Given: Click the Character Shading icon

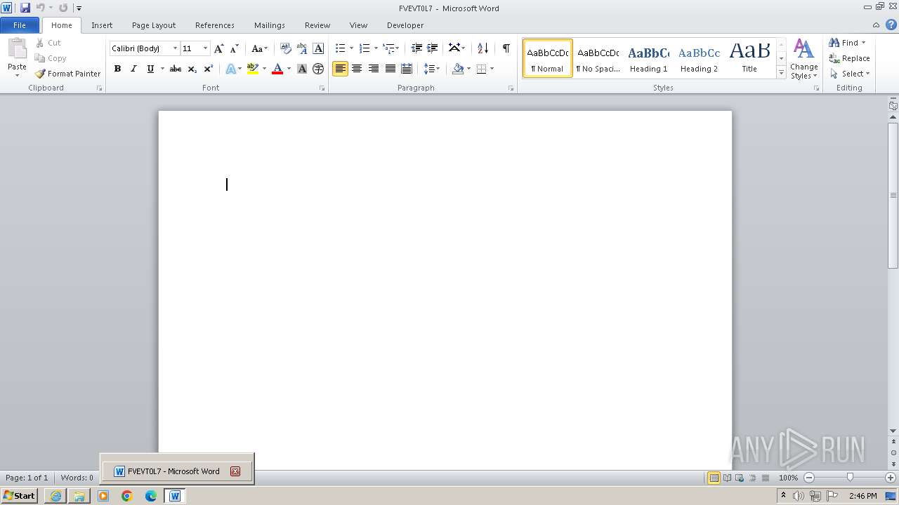Looking at the screenshot, I should pos(302,69).
